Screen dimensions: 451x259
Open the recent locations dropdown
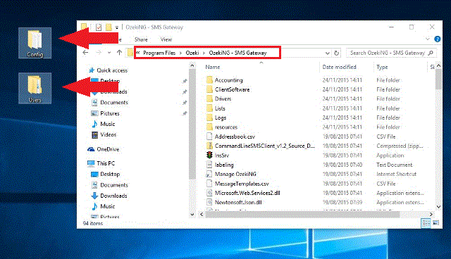tap(109, 53)
